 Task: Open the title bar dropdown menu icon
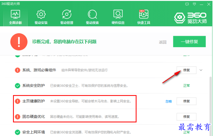click(194, 4)
